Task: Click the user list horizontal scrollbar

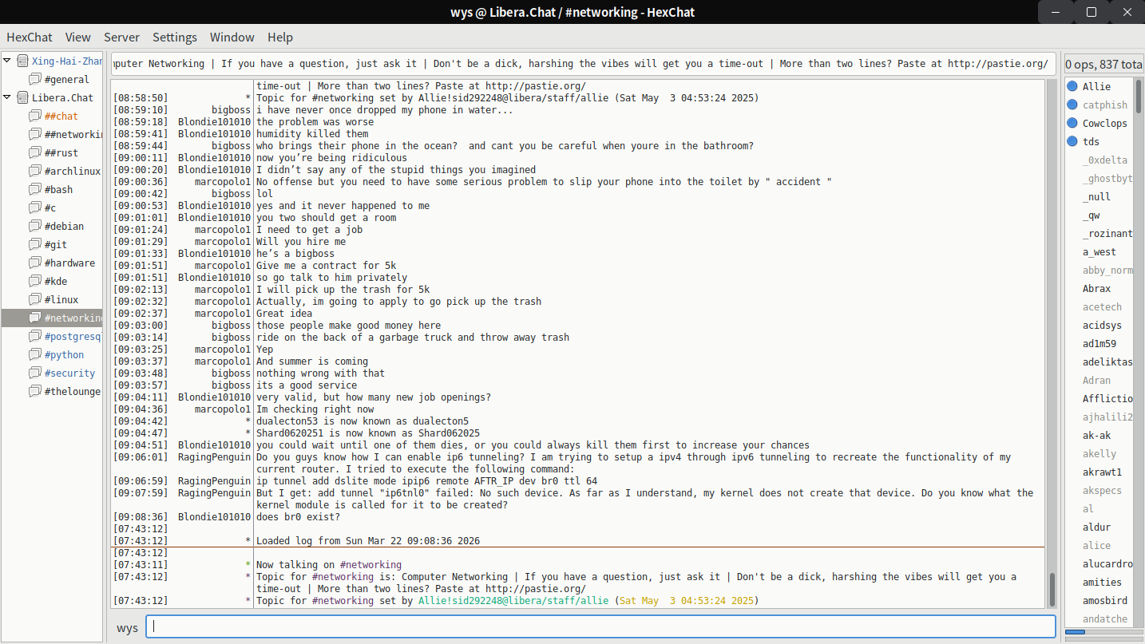Action: [1103, 632]
